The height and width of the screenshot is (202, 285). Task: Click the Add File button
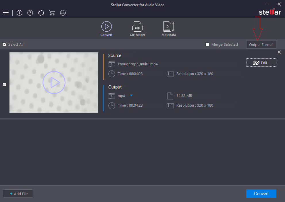18,194
